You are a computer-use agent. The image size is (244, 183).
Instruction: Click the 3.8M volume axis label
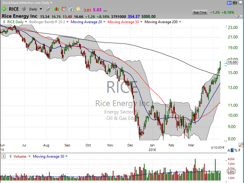(231, 172)
